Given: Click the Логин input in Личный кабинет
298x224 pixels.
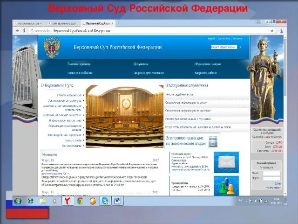Looking at the screenshot, I should point(271,173).
